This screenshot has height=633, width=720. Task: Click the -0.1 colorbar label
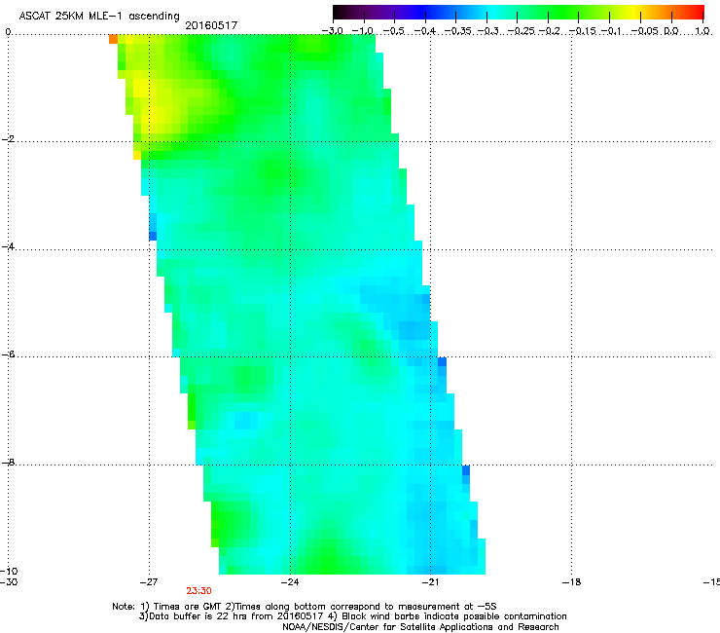611,31
